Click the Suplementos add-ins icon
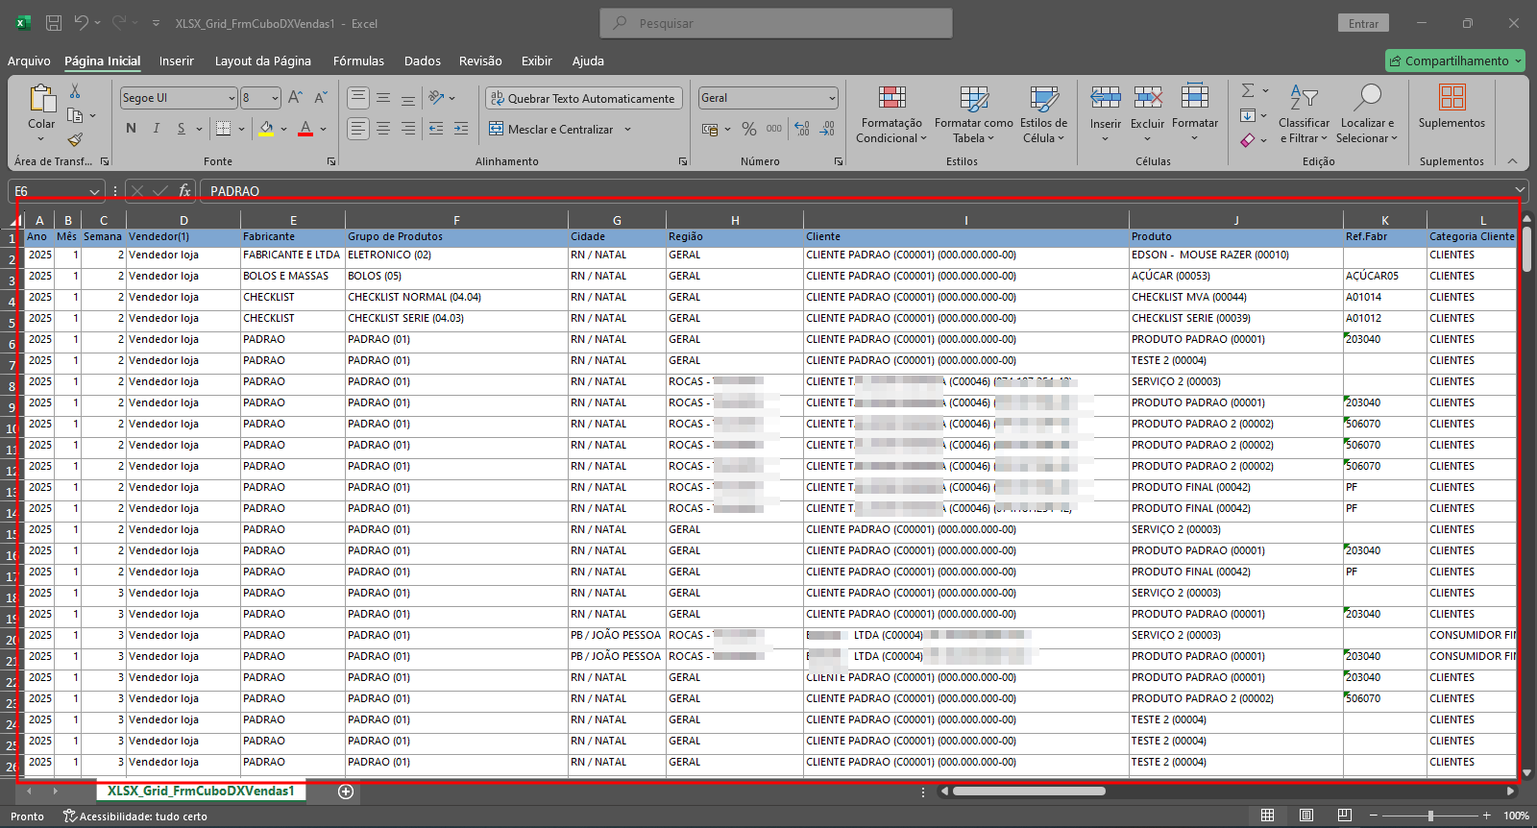1537x828 pixels. 1452,107
